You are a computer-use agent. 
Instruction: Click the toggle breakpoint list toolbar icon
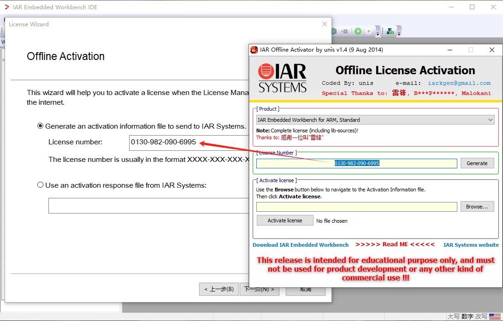(345, 31)
